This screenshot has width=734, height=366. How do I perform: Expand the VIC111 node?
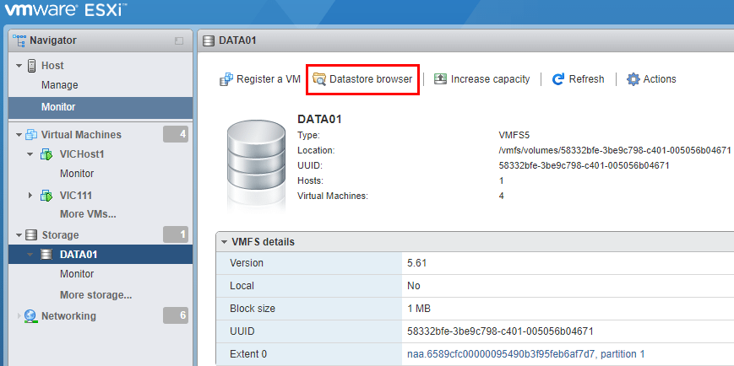pyautogui.click(x=30, y=195)
